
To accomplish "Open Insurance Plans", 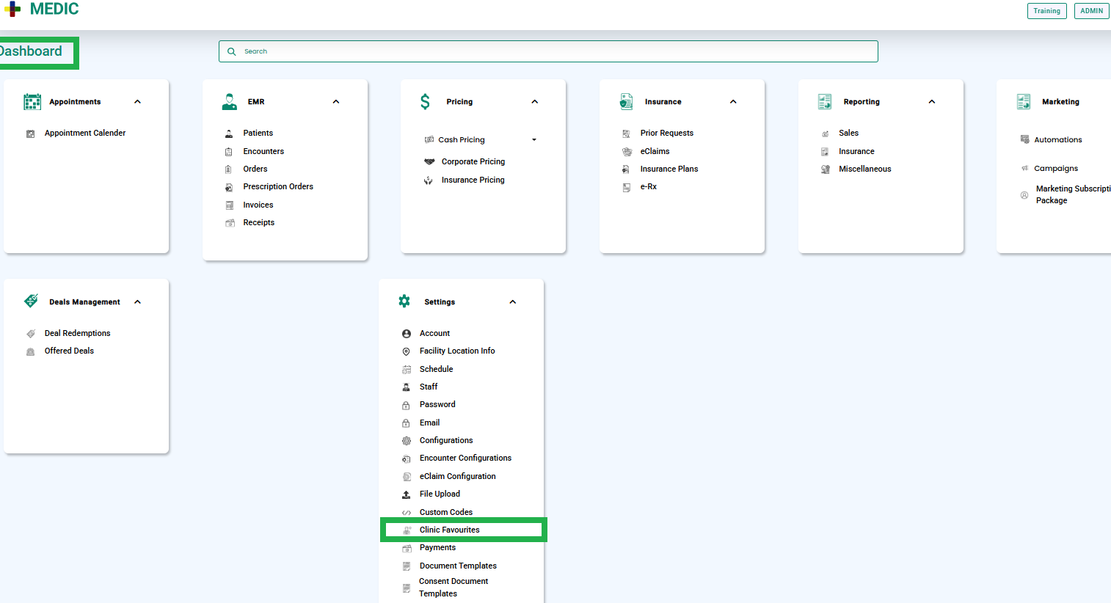I will click(x=669, y=169).
